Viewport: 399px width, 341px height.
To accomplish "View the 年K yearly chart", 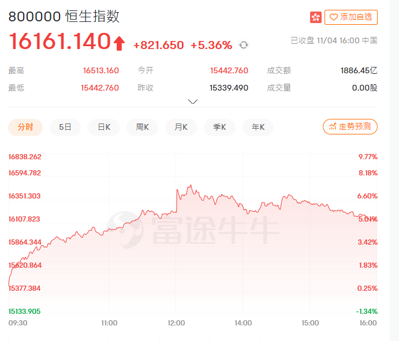I will pos(258,127).
